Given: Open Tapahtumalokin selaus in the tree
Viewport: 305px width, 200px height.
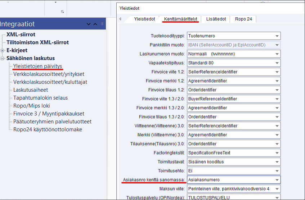Looking at the screenshot, I should click(40, 98).
